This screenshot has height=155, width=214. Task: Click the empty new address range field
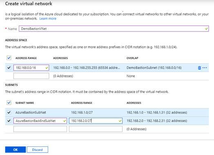pos(31,76)
